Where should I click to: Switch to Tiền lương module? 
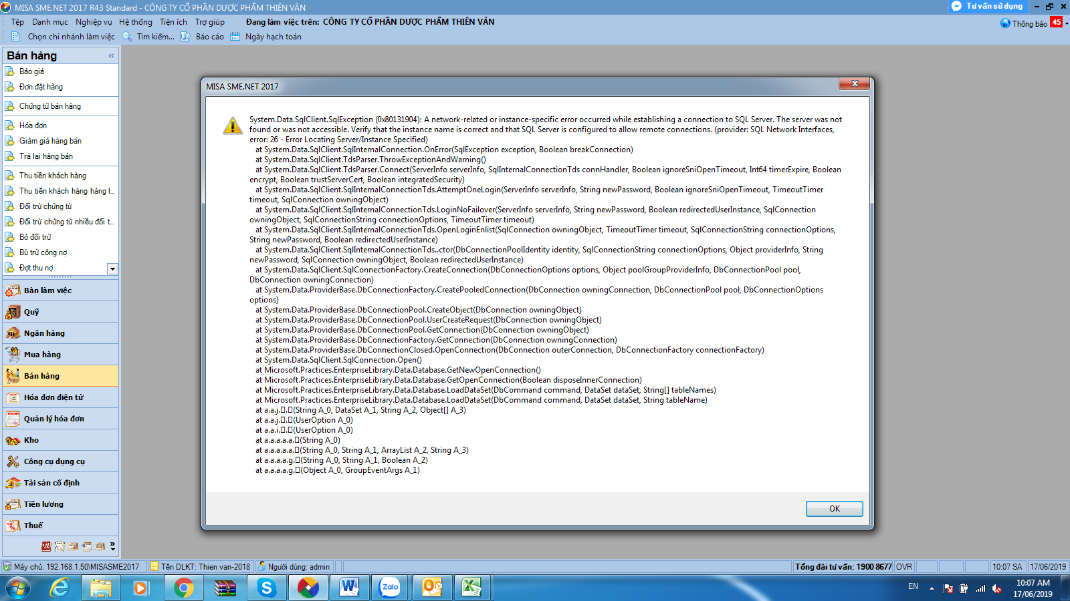tap(61, 504)
